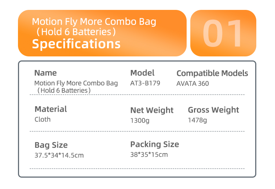Click the white "Specifications" heading in orange banner

[76, 44]
